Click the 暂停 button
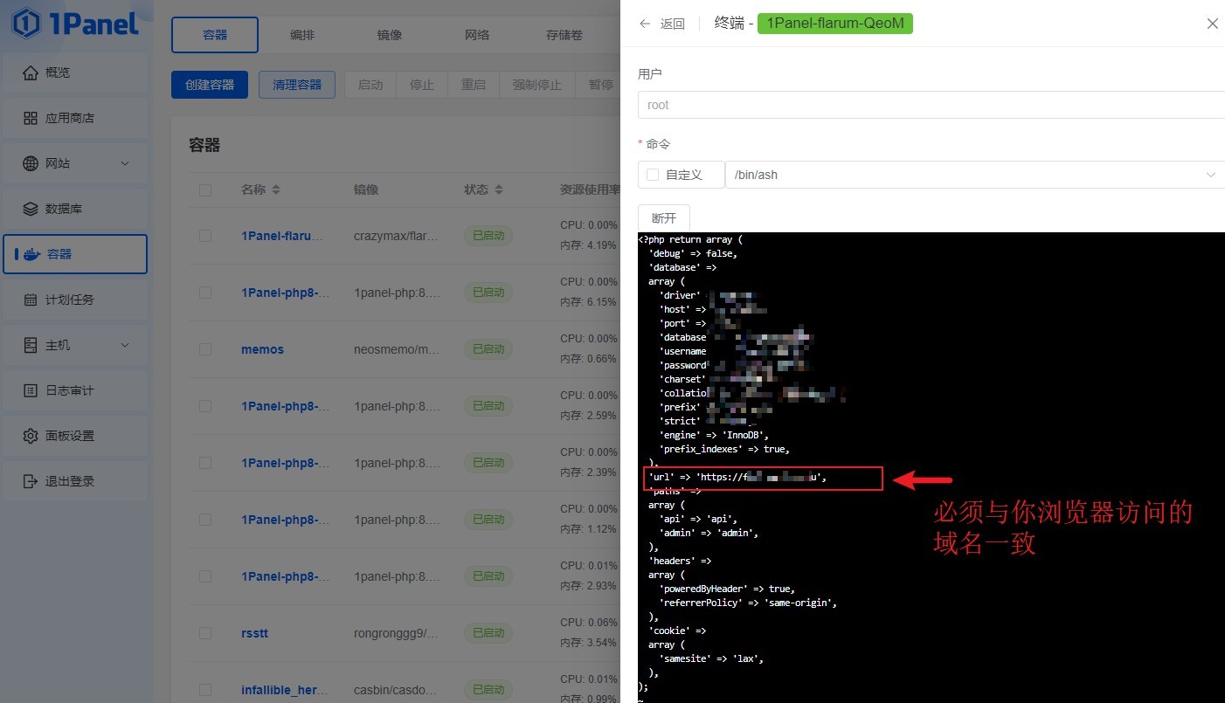 (600, 85)
